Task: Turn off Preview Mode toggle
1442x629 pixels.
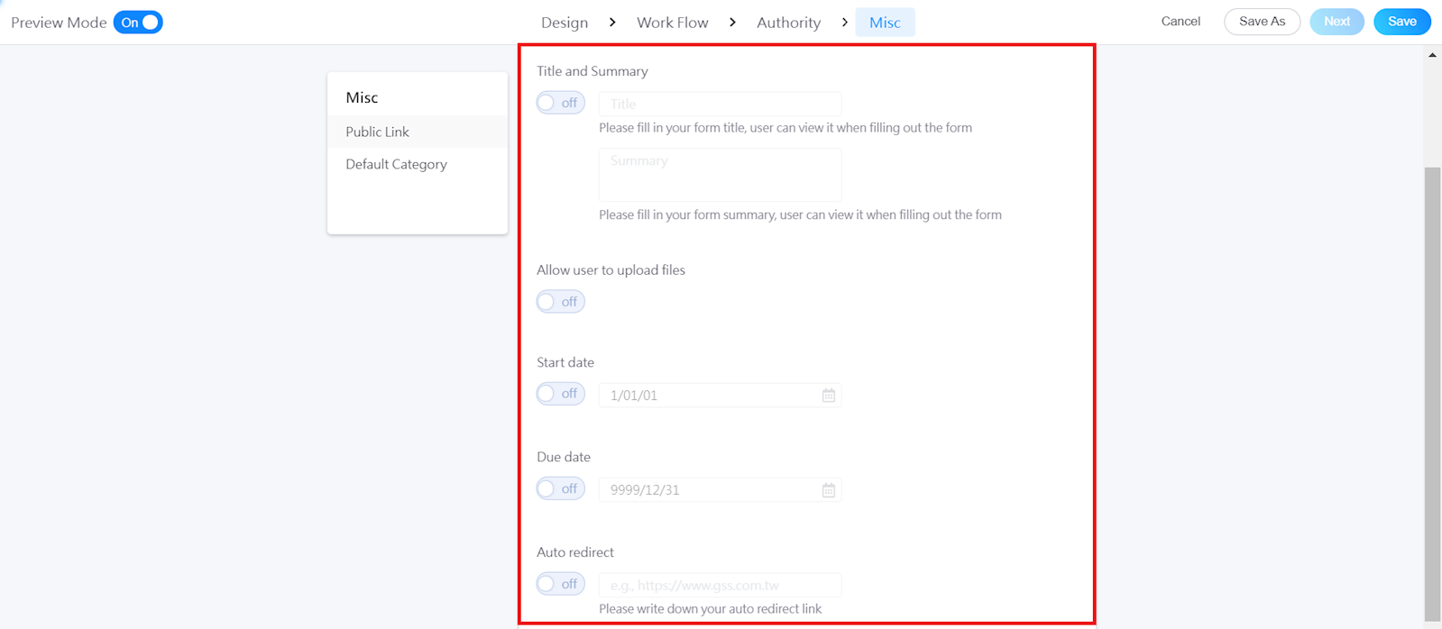Action: (138, 23)
